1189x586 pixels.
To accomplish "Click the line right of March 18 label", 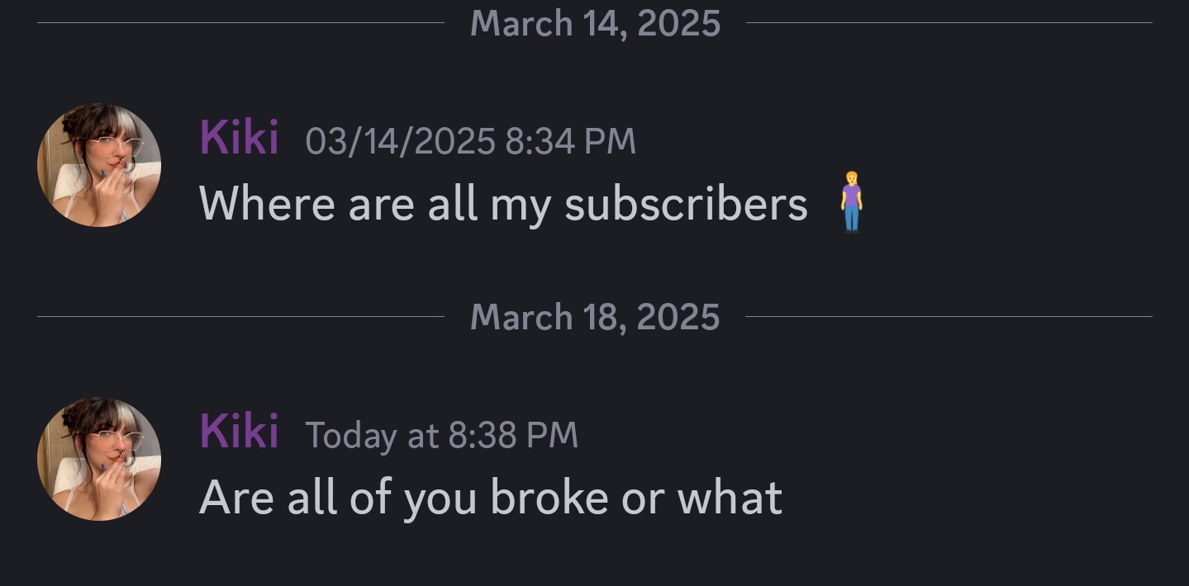I will tap(949, 317).
